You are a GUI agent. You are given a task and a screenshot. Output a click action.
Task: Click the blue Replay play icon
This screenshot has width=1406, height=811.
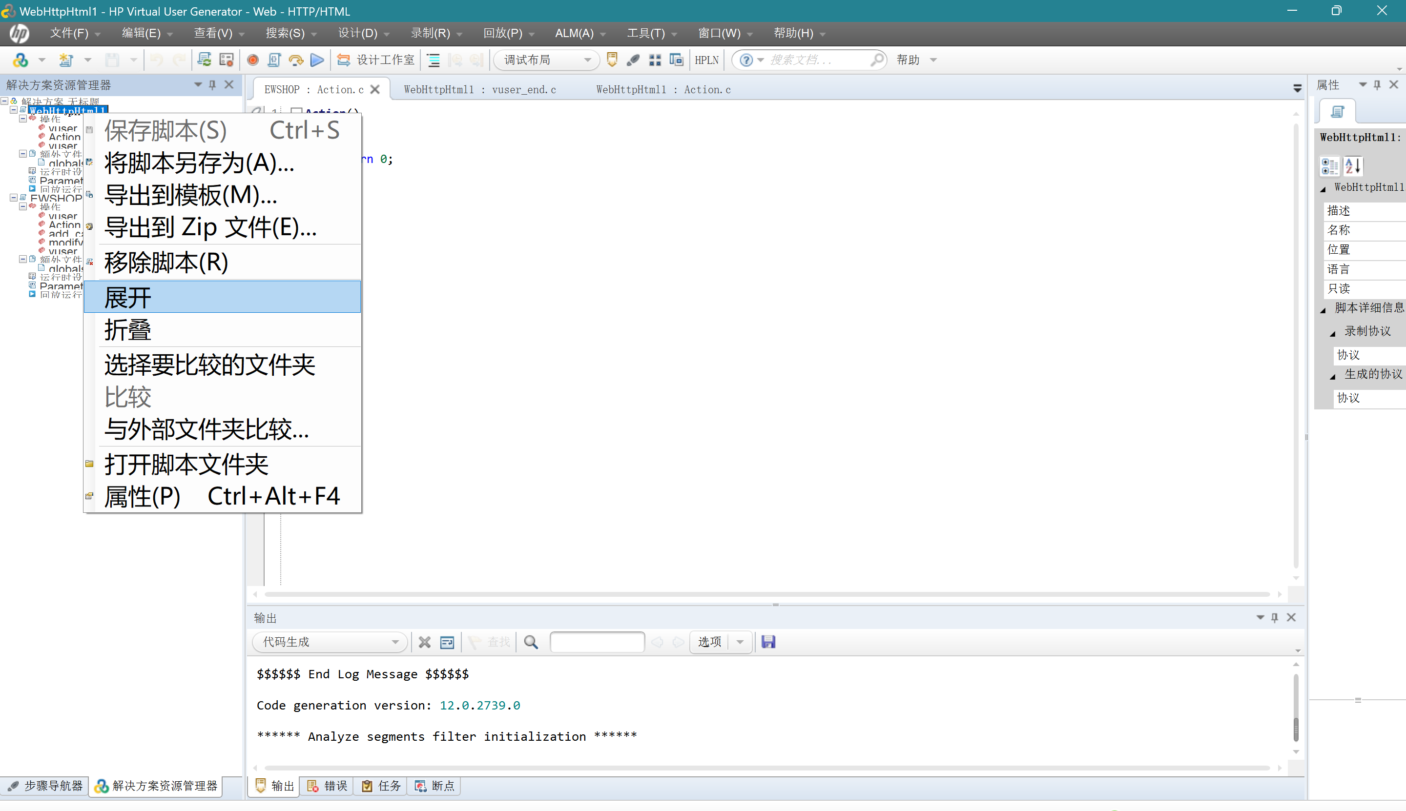[x=317, y=60]
